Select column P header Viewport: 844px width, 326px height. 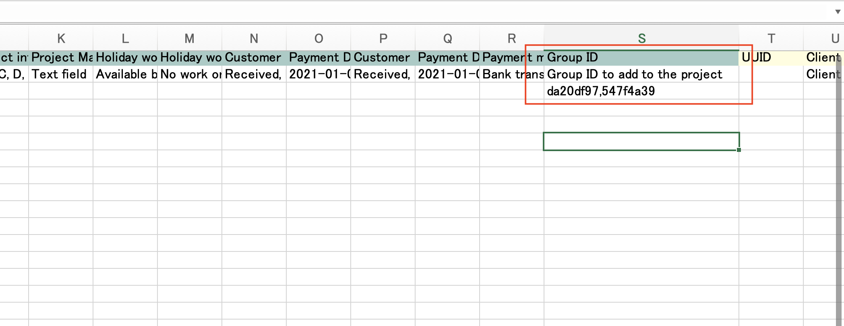383,38
